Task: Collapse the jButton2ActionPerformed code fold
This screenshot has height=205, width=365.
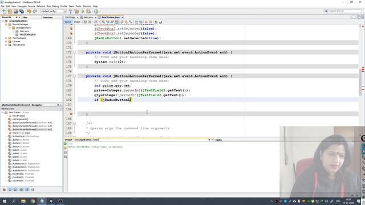Action: 74,52
